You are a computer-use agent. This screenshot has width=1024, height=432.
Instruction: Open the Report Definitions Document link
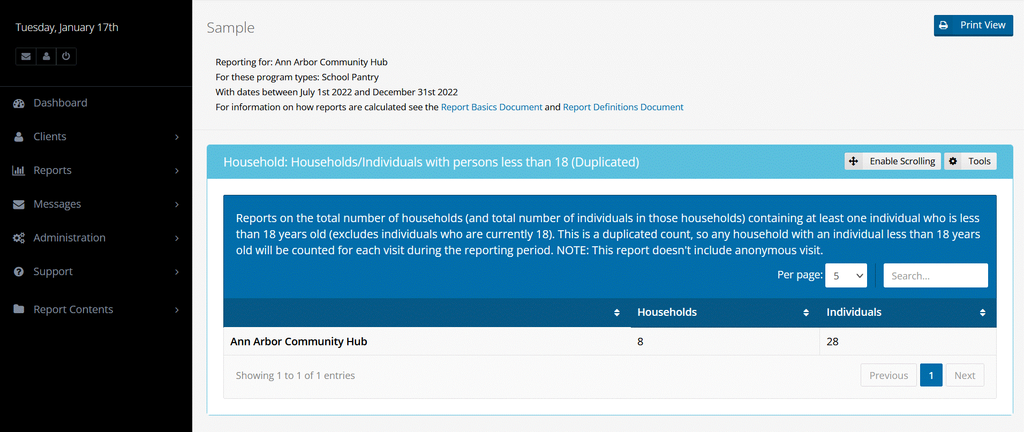(623, 107)
